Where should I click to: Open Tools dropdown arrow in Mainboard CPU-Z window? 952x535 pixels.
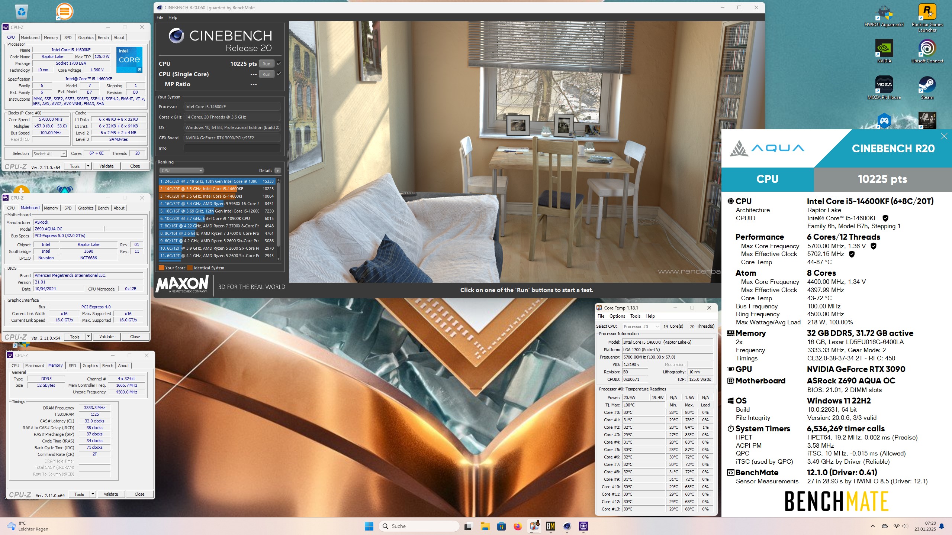[x=89, y=337]
